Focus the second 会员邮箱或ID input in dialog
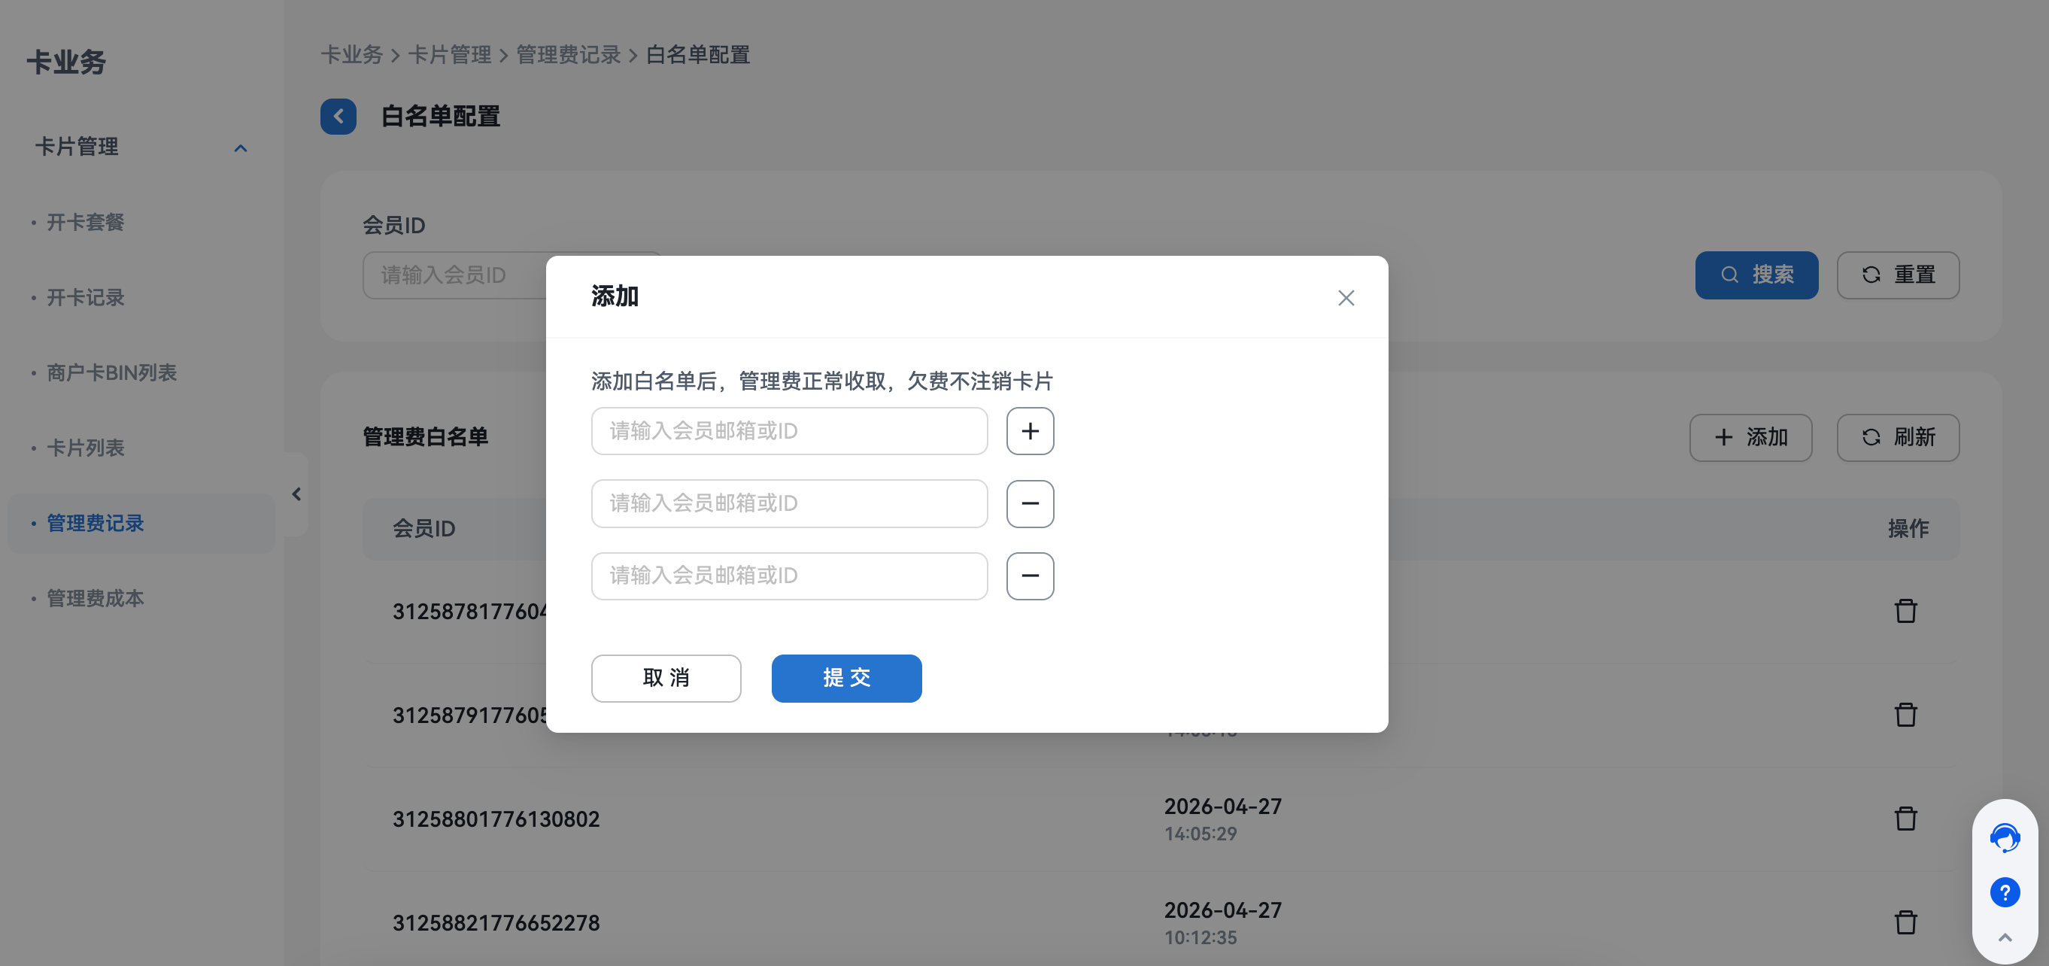Viewport: 2049px width, 966px height. click(789, 503)
